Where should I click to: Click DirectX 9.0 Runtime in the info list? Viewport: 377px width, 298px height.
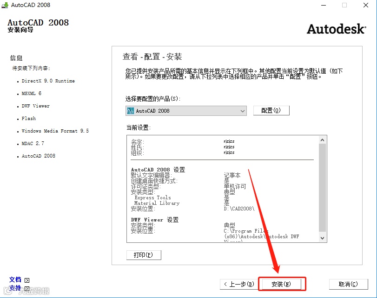[48, 81]
